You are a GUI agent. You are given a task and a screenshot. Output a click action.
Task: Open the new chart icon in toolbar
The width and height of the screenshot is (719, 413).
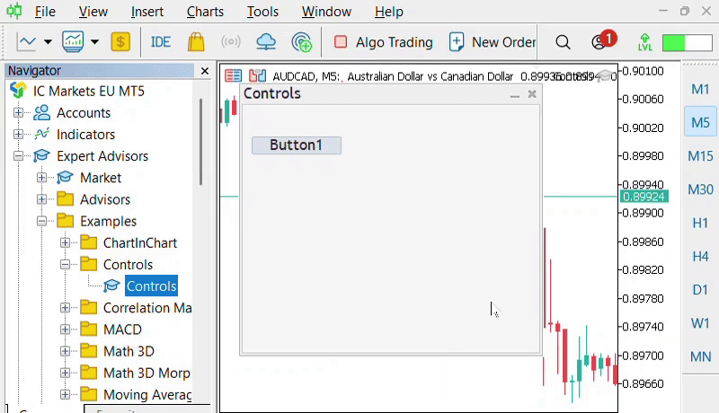pos(26,42)
